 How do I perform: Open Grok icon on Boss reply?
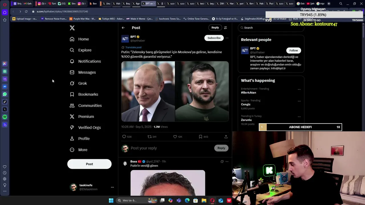[222, 161]
